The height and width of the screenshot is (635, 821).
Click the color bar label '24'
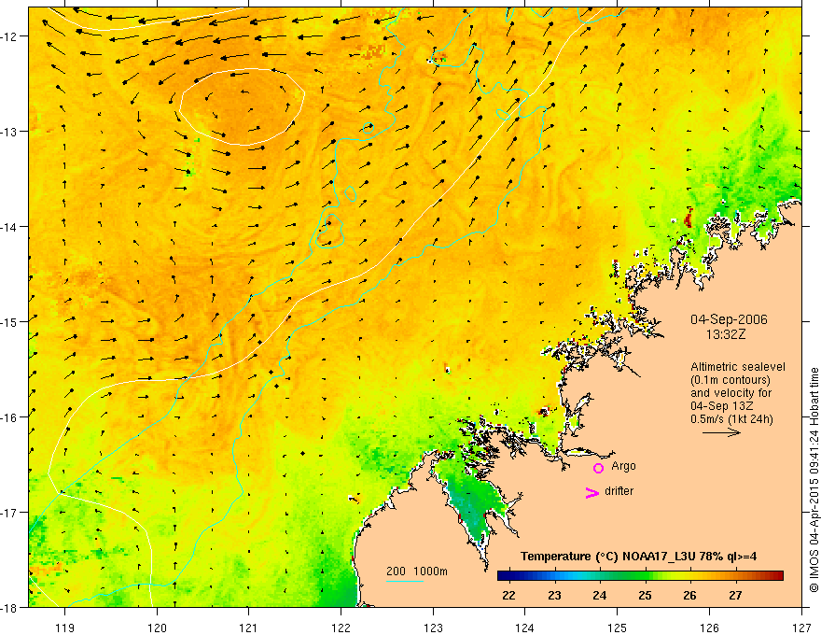click(x=600, y=596)
